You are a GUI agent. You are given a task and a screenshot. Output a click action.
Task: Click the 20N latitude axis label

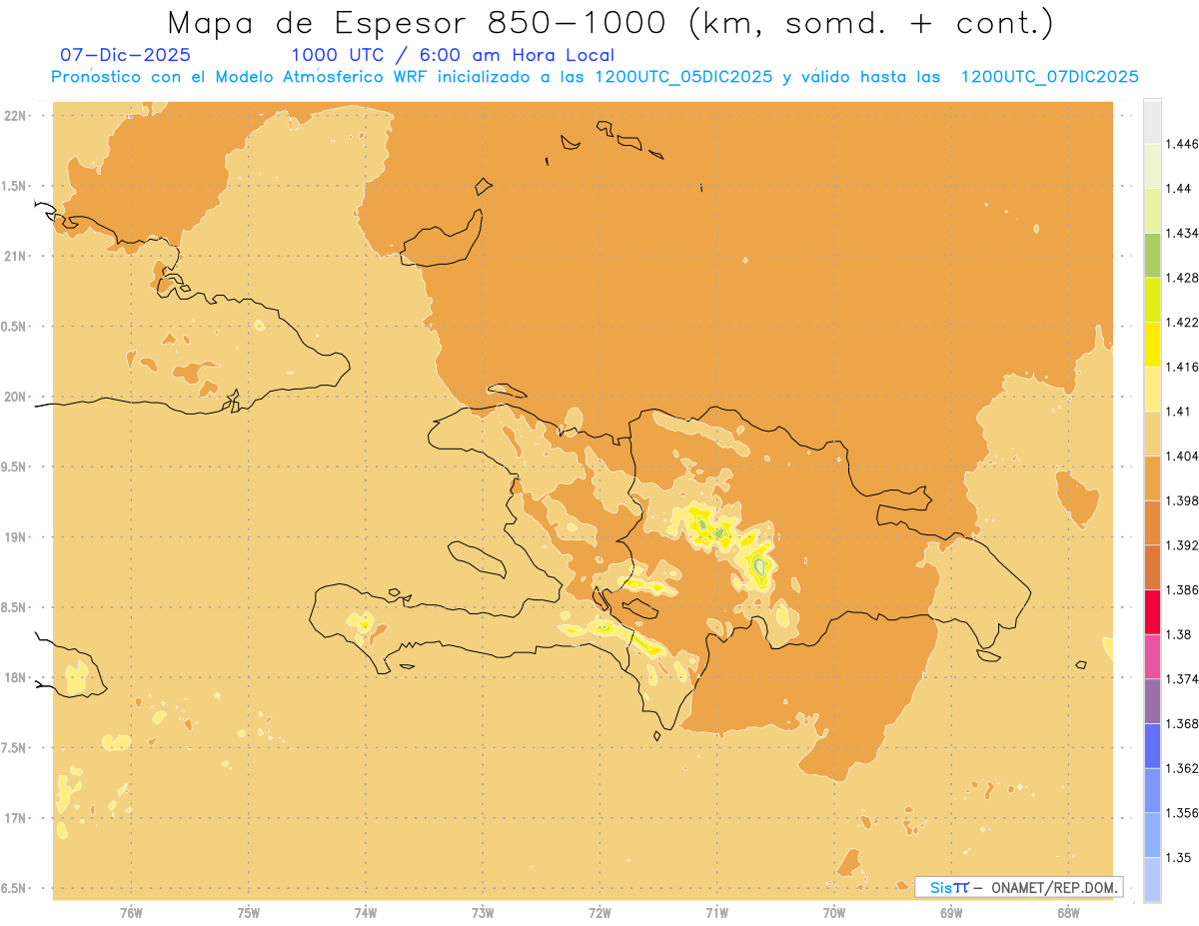pyautogui.click(x=16, y=397)
